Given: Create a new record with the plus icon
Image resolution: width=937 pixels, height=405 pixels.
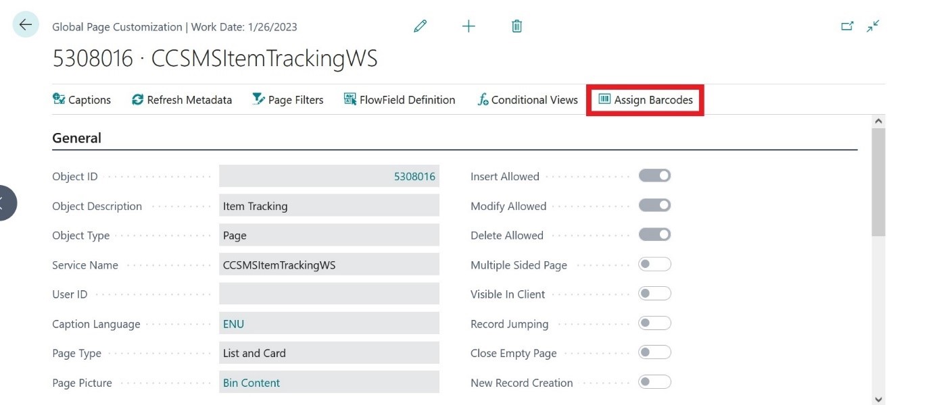Looking at the screenshot, I should pos(468,26).
